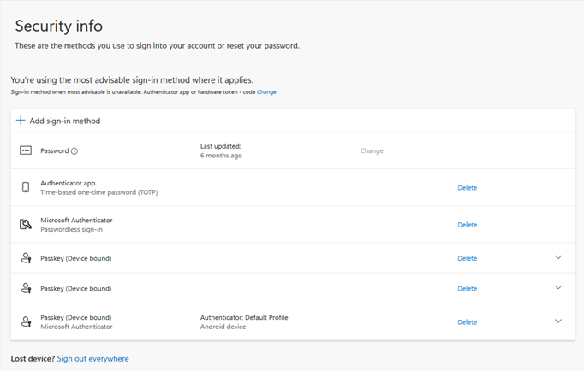Click the plus icon for adding sign-in method

click(21, 121)
